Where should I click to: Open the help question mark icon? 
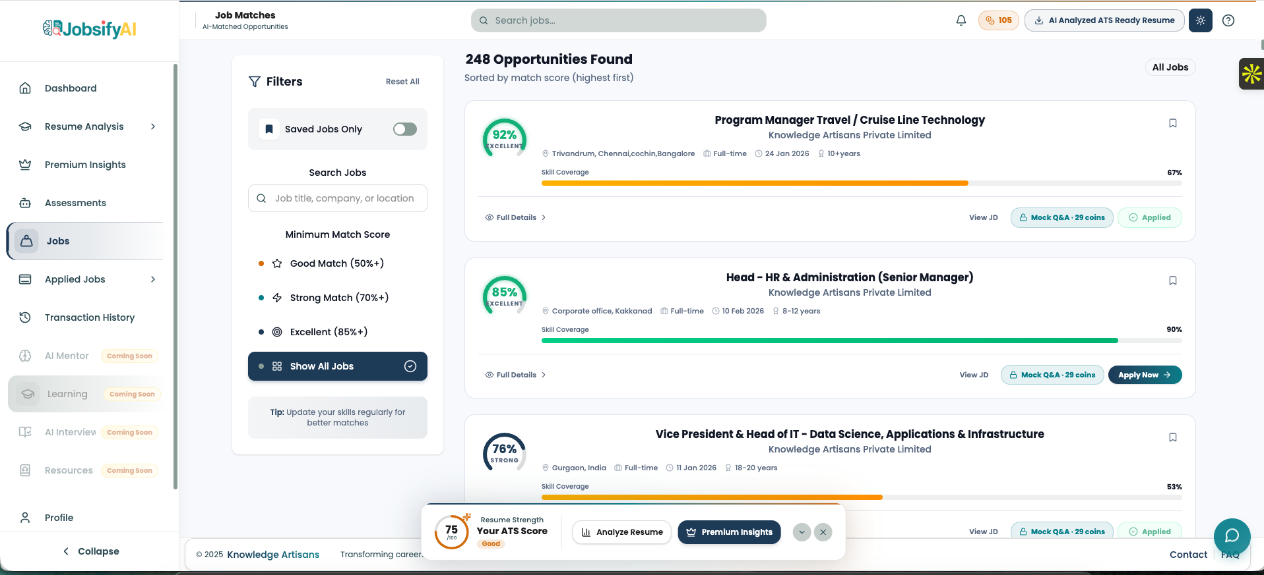(1228, 20)
